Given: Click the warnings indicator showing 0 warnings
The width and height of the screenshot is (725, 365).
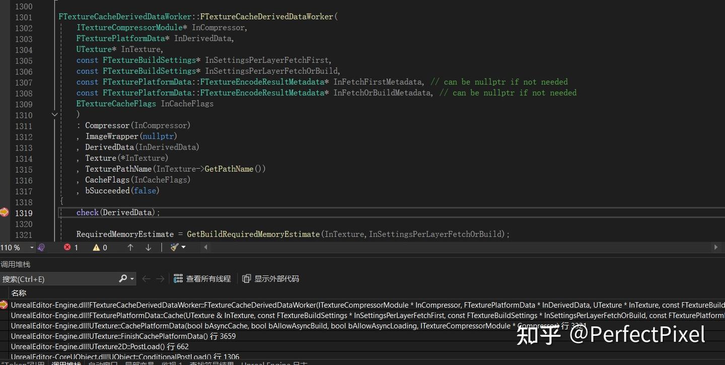Looking at the screenshot, I should pos(100,247).
